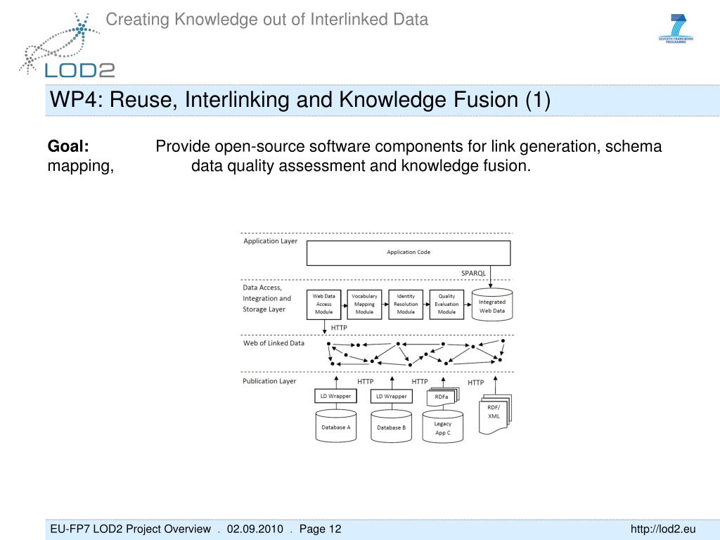This screenshot has height=540, width=720.
Task: Click the LOD2 logo
Action: pyautogui.click(x=67, y=46)
